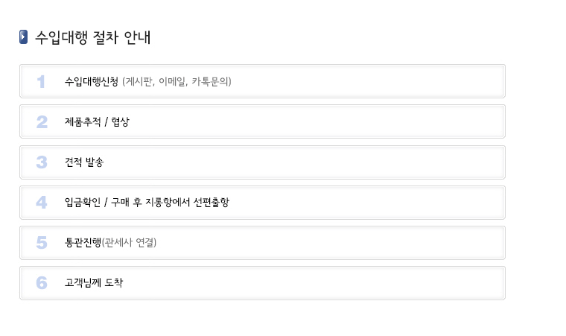
Task: Select the 제품추적 / 협상 step text
Action: pyautogui.click(x=97, y=121)
